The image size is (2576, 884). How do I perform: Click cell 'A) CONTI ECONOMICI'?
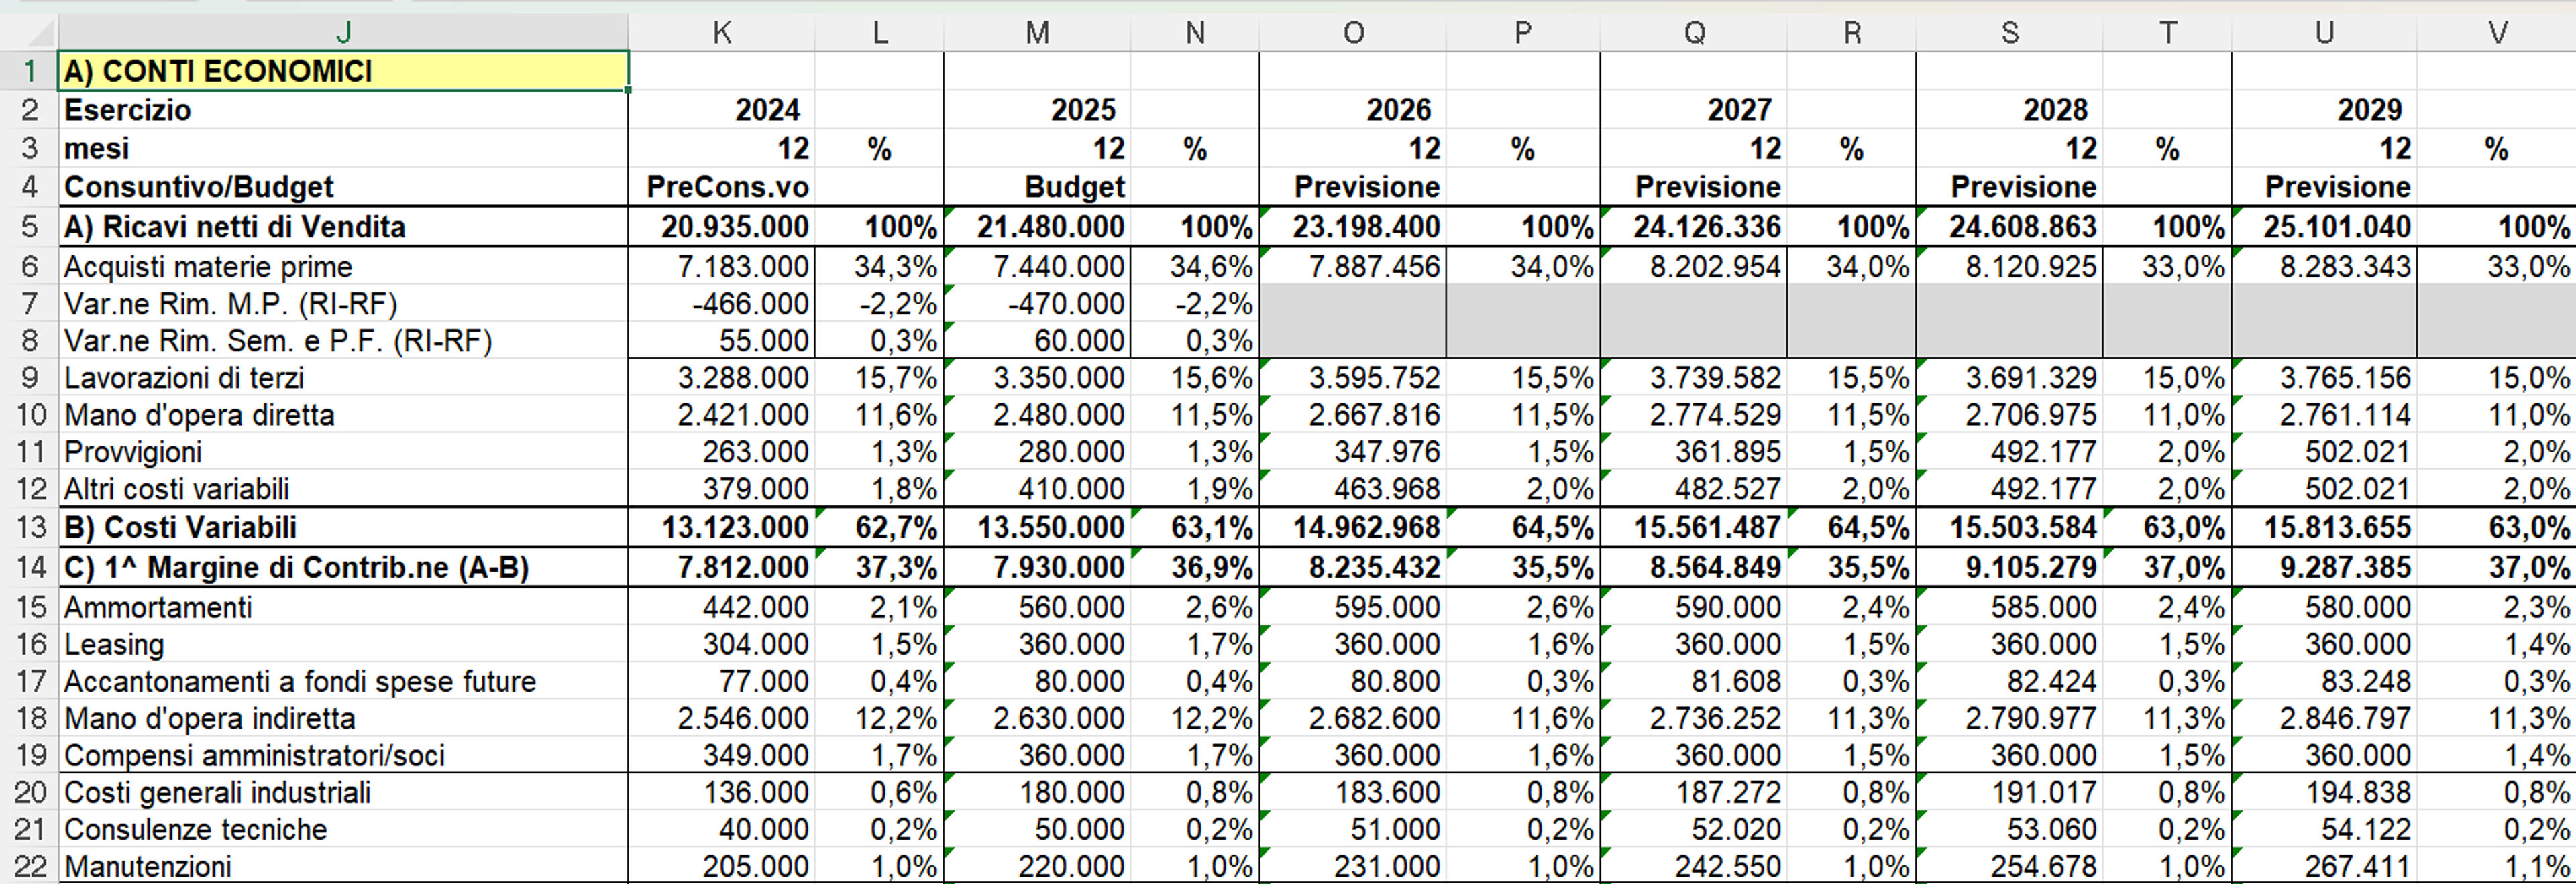coord(343,71)
